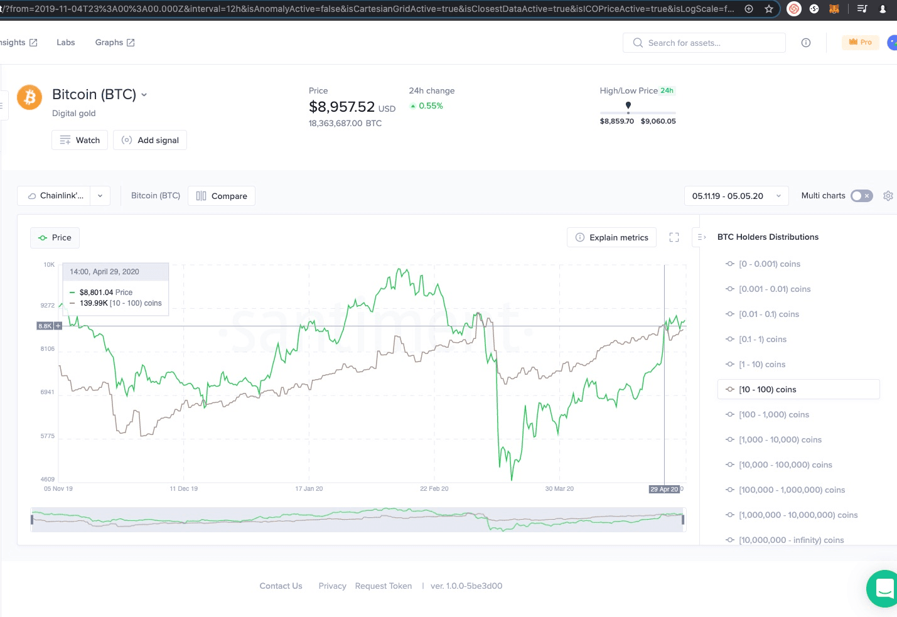Click the 8.8K price marker plus icon
897x617 pixels.
[58, 326]
